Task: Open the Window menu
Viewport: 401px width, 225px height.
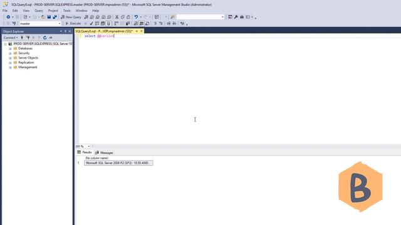Action: [x=81, y=11]
